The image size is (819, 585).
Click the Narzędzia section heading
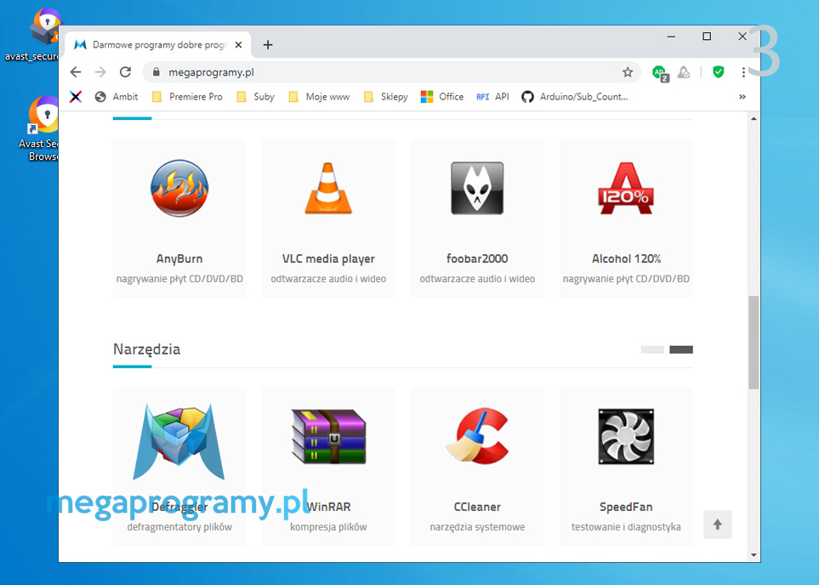coord(147,349)
